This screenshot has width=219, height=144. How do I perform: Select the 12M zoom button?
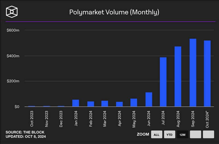click(182, 134)
